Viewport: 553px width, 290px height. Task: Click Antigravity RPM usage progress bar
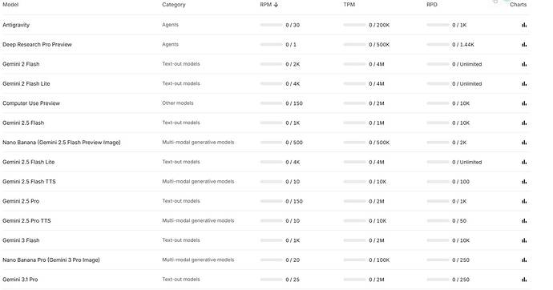click(x=271, y=25)
